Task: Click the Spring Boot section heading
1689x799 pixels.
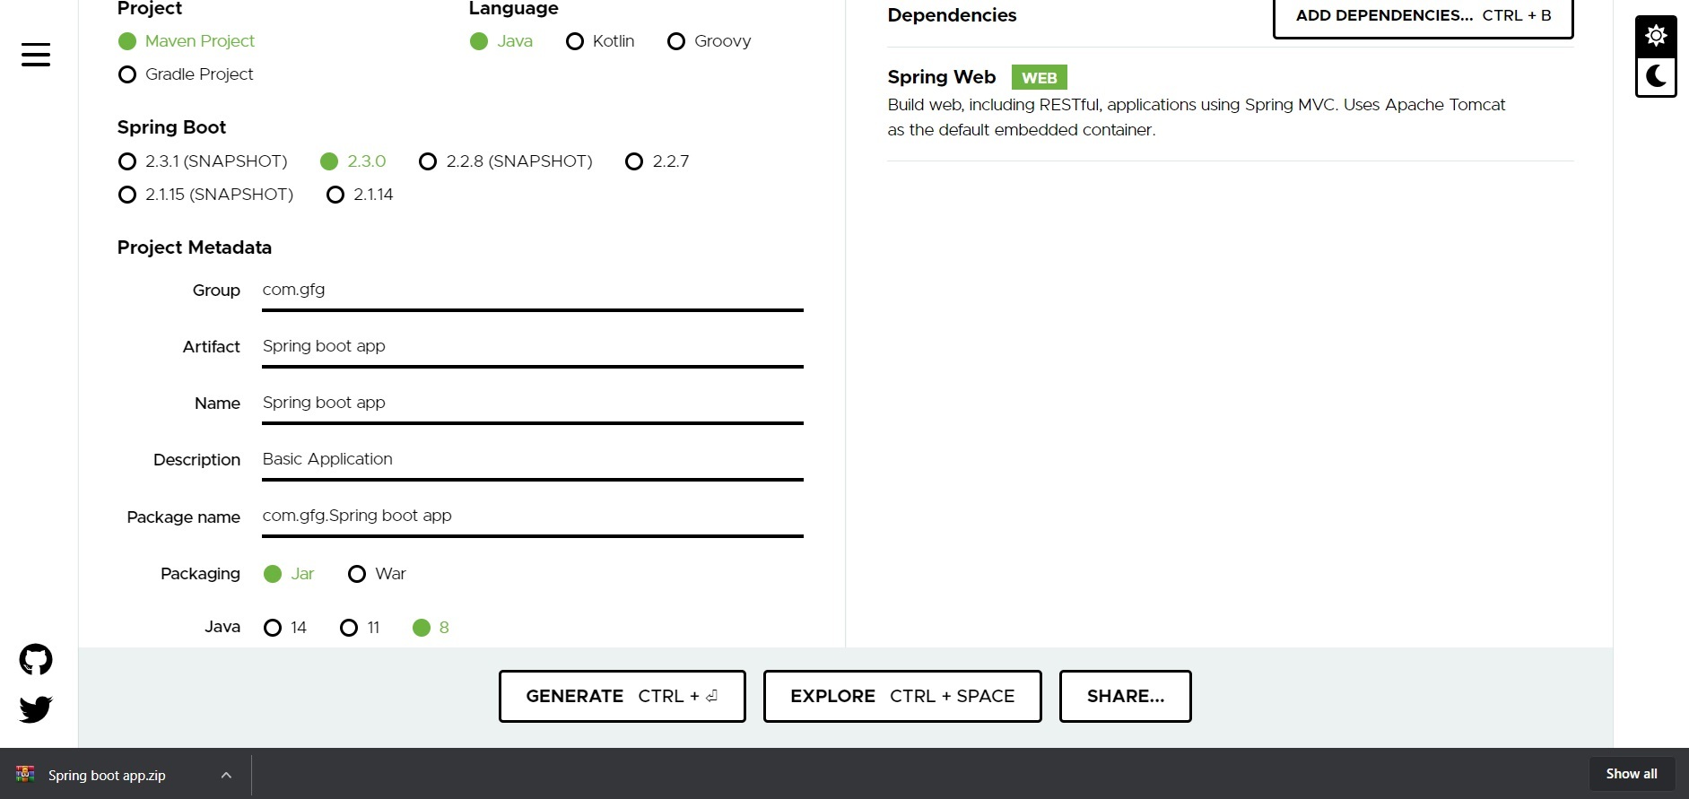Action: click(171, 127)
